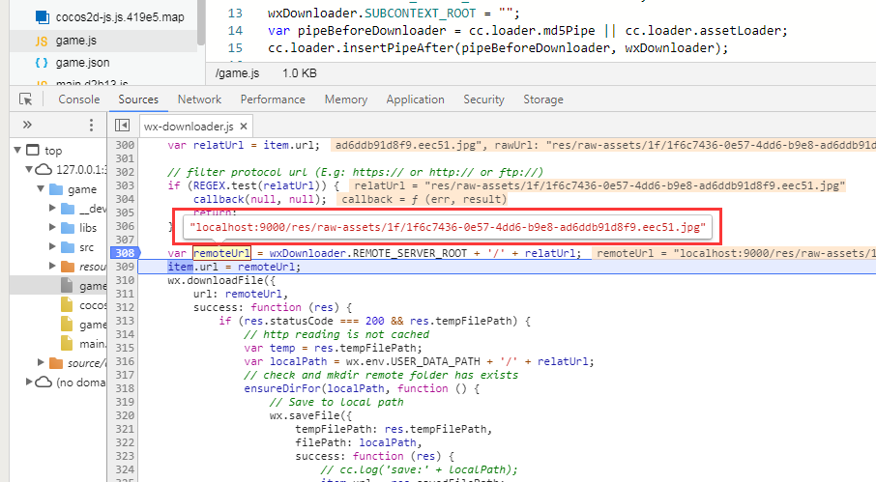Click the JS icon beside game.js
Viewport: 876px width, 482px height.
point(42,41)
